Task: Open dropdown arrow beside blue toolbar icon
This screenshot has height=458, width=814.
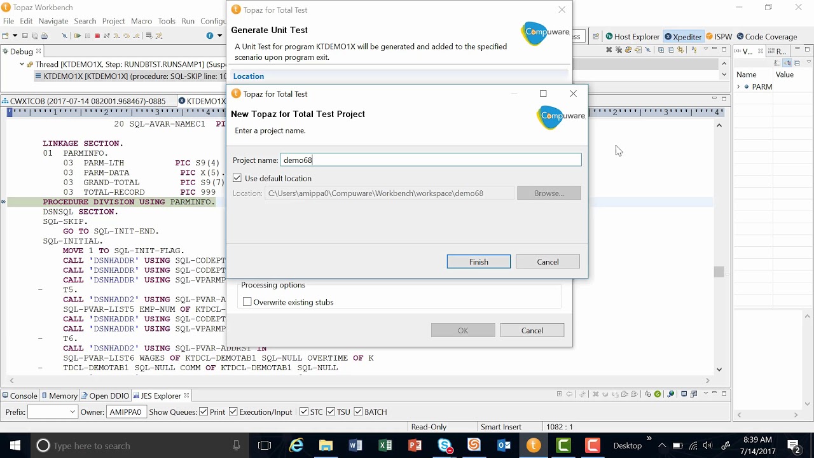Action: [219, 36]
